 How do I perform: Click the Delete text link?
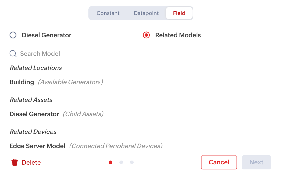[x=31, y=162]
